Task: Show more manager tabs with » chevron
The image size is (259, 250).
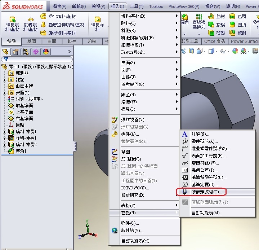Action: (x=69, y=52)
